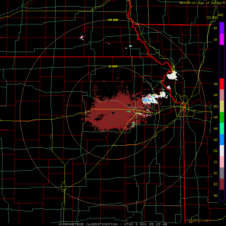
Task: Select the gray GC ground clutter swatch
Action: click(222, 173)
